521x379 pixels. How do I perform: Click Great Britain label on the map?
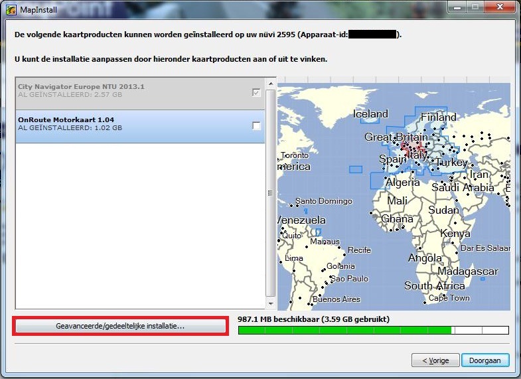[396, 137]
